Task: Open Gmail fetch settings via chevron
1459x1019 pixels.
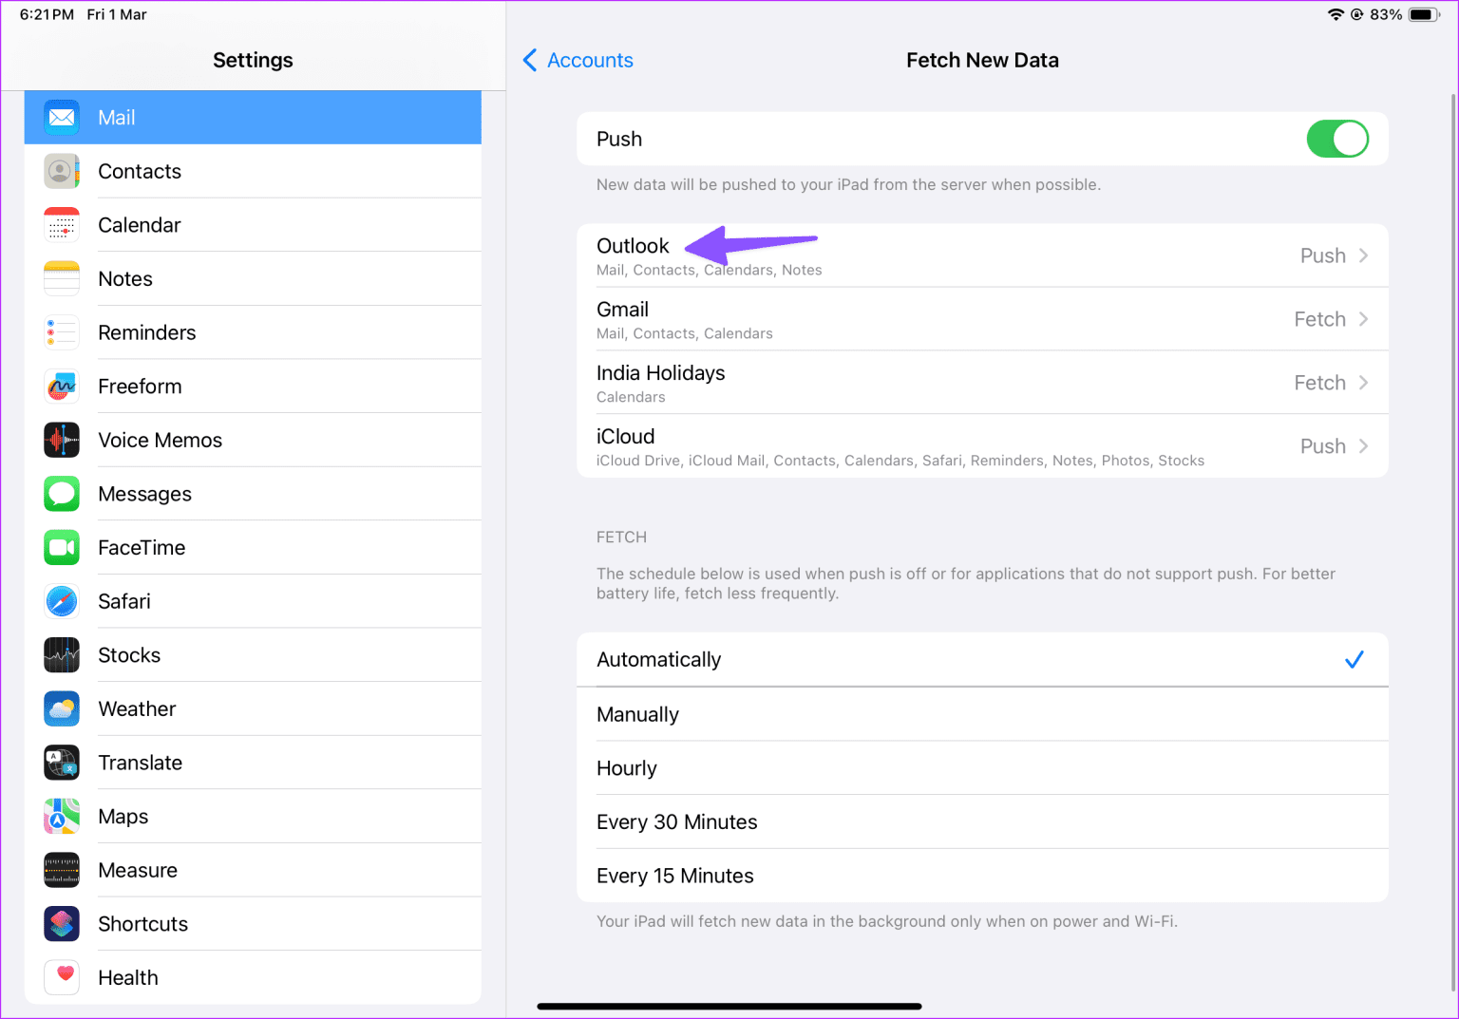Action: (x=1364, y=318)
